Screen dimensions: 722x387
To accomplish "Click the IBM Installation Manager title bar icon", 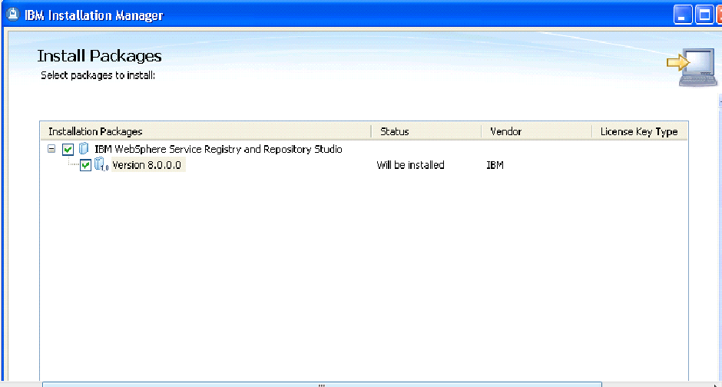I will pos(13,15).
